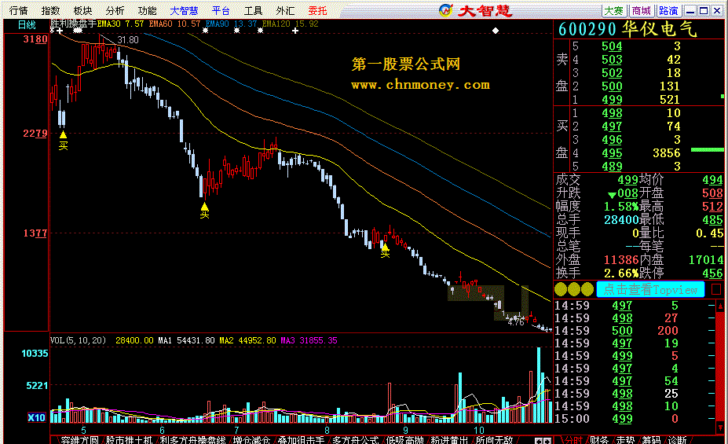
Task: Click the VOL(5,10,20) indicator label
Action: 78,340
